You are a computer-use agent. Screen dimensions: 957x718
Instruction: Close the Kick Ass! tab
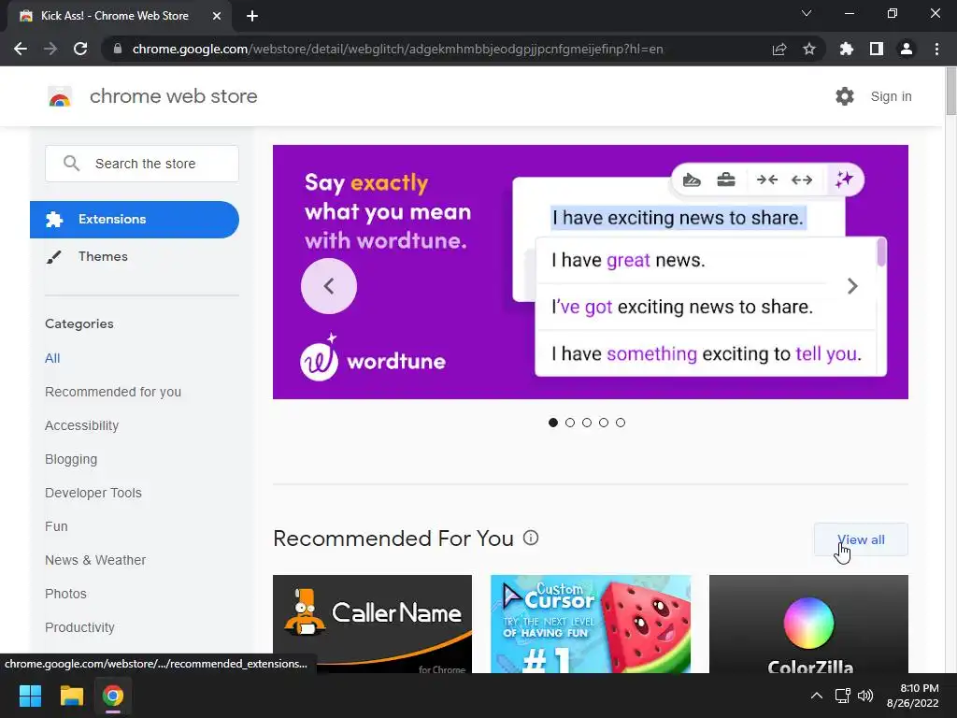(217, 16)
